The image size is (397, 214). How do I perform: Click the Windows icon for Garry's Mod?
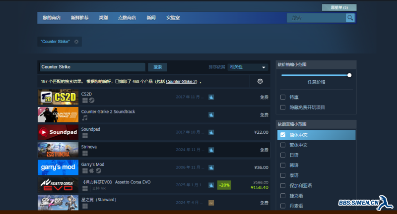tap(85, 171)
